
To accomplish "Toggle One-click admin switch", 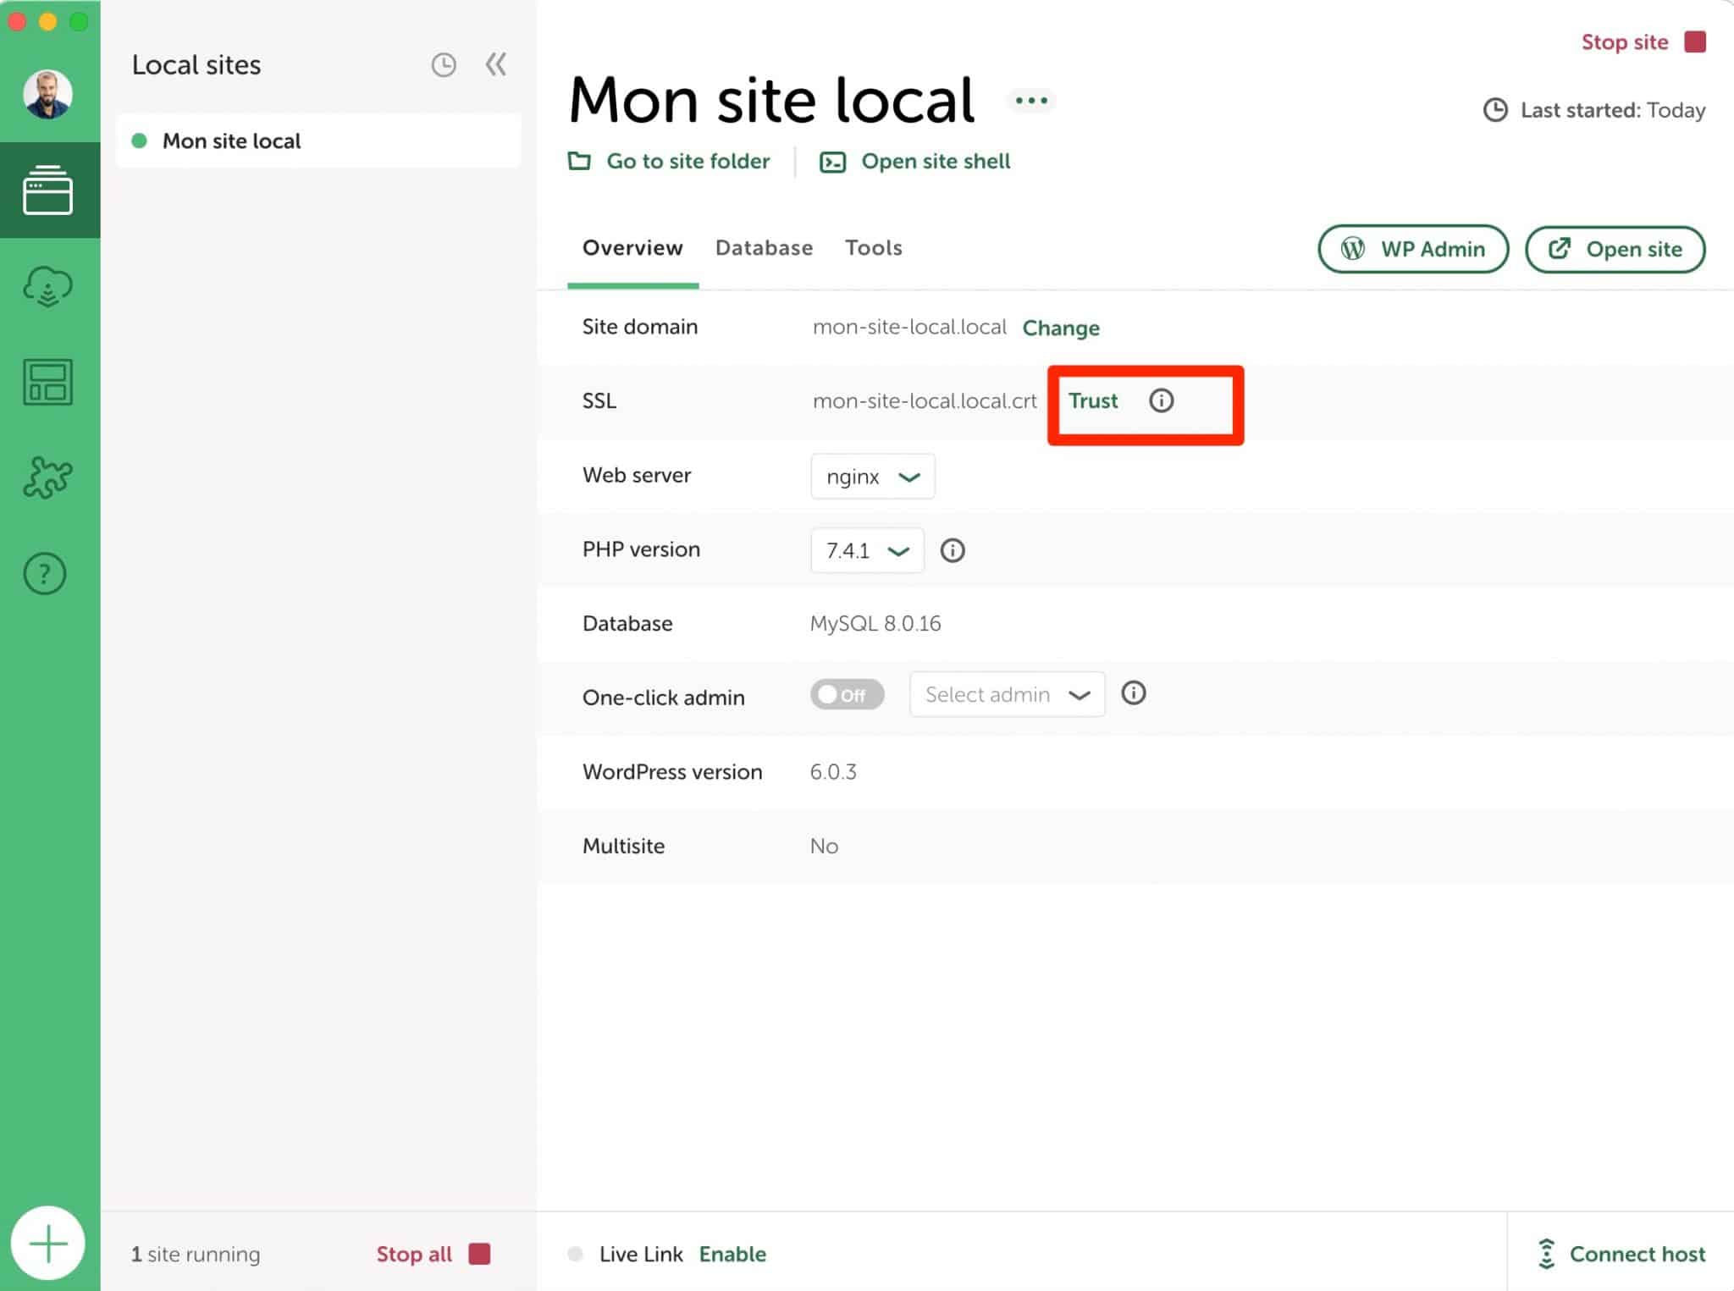I will coord(847,694).
